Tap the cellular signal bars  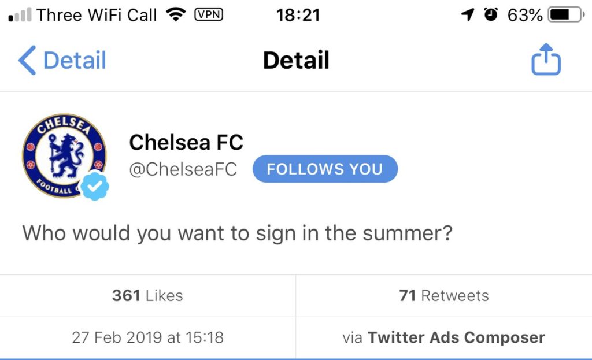pyautogui.click(x=20, y=15)
